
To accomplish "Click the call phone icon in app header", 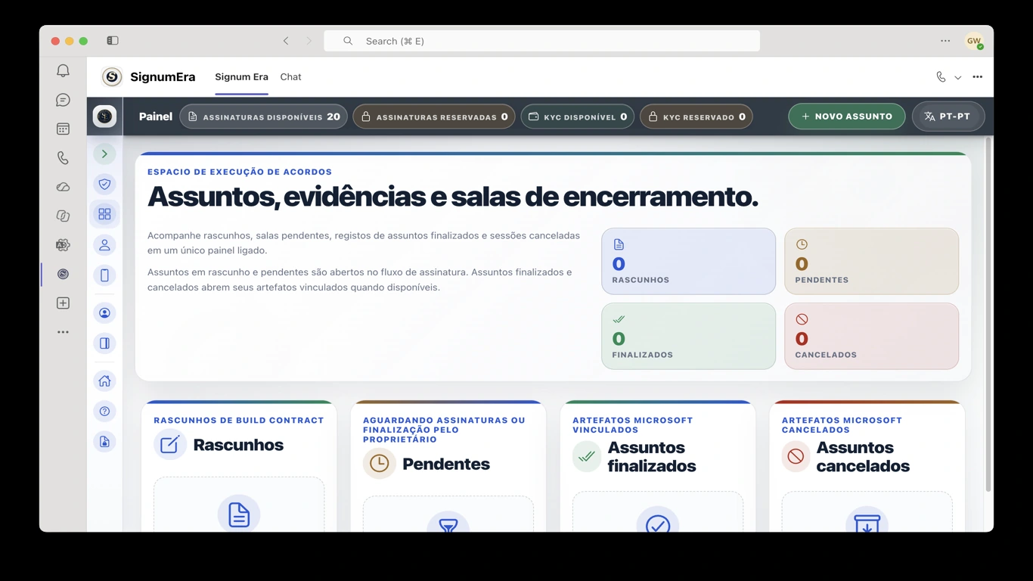I will pyautogui.click(x=941, y=77).
